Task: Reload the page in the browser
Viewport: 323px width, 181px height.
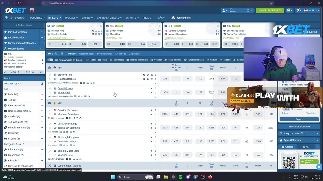Action: coord(19,3)
